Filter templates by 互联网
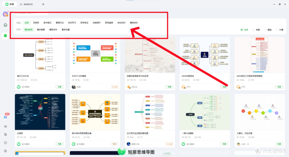289x157 pixels. click(36, 23)
